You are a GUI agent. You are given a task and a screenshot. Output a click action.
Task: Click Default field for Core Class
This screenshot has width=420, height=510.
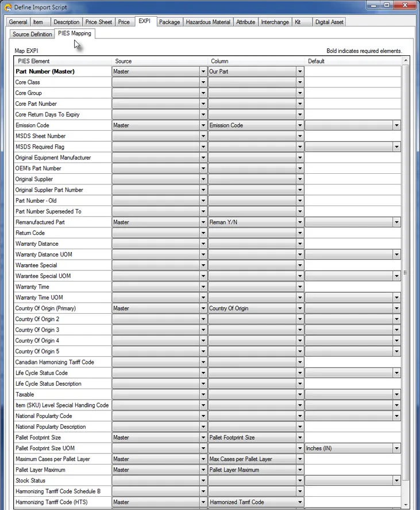coord(353,82)
